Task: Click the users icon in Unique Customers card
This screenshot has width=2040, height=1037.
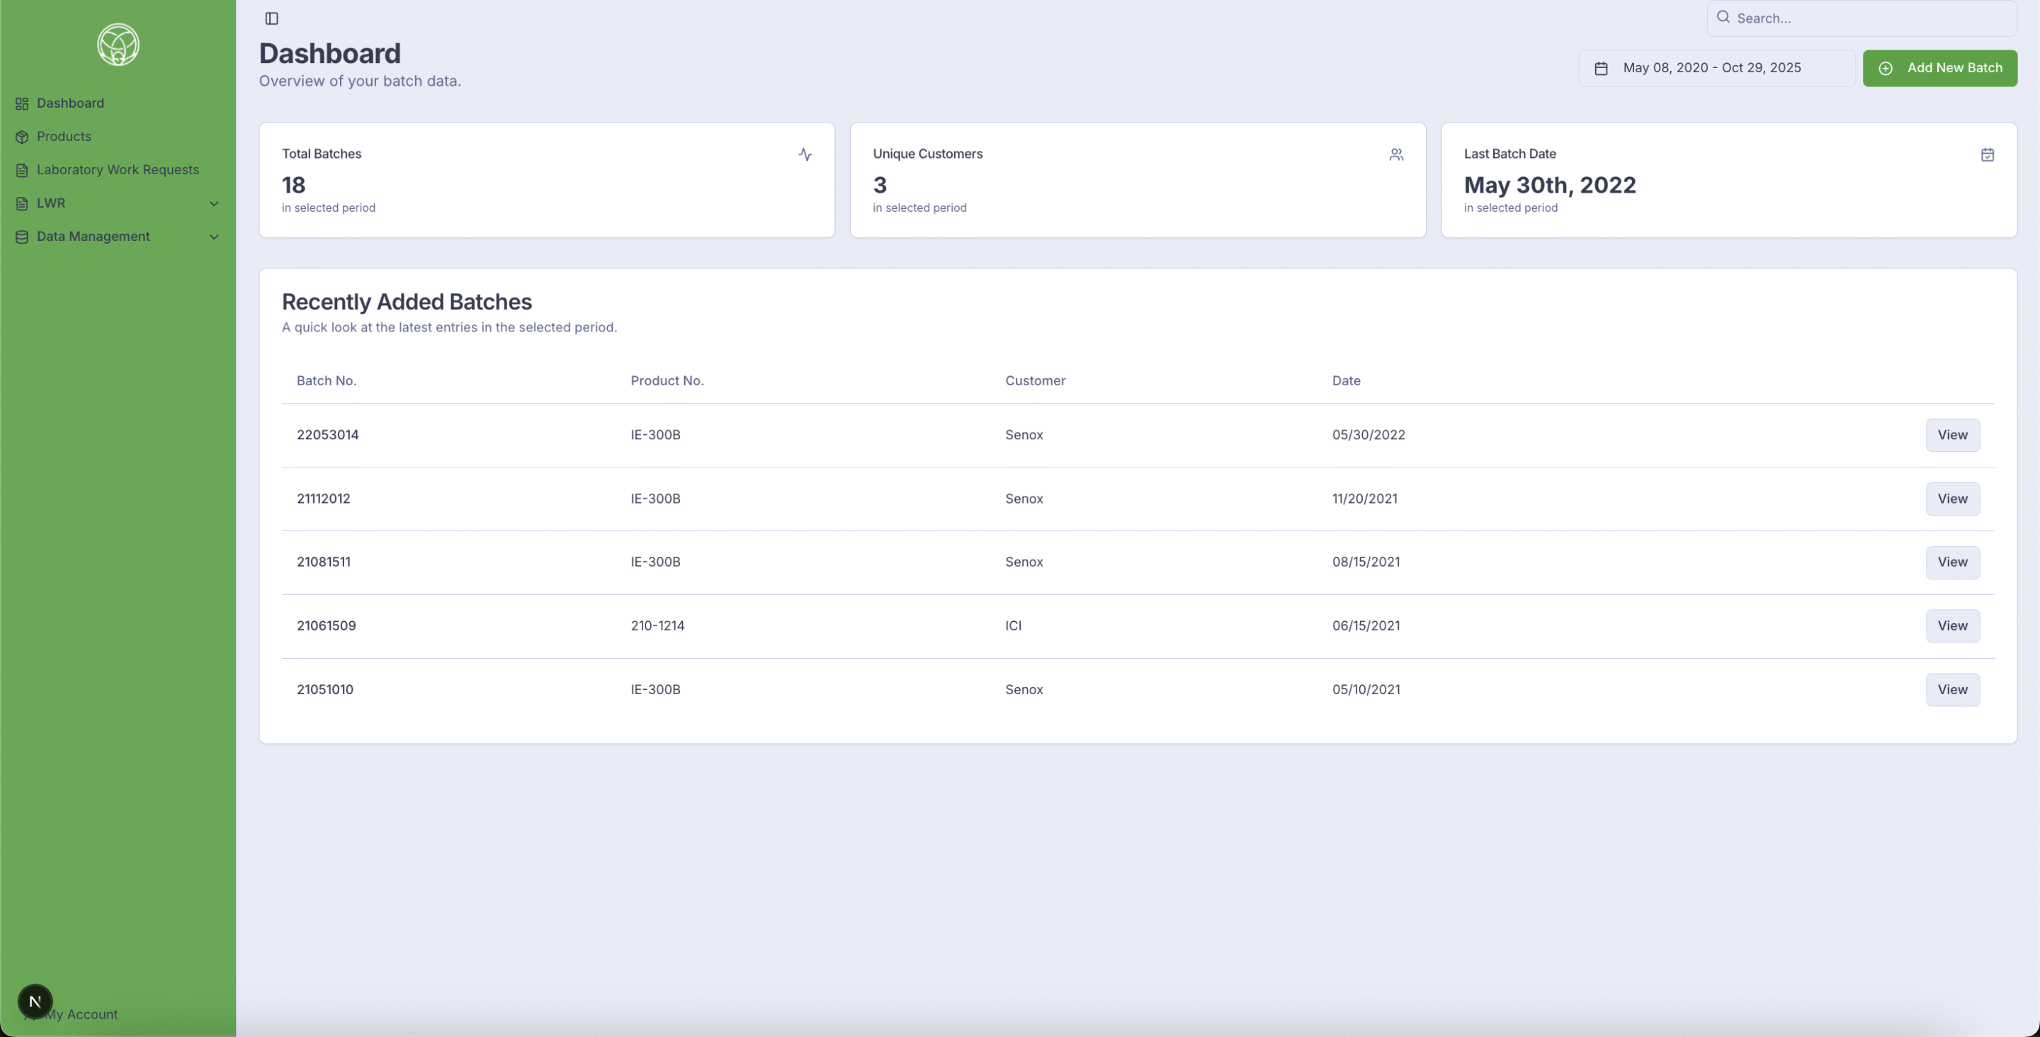Action: pyautogui.click(x=1396, y=154)
